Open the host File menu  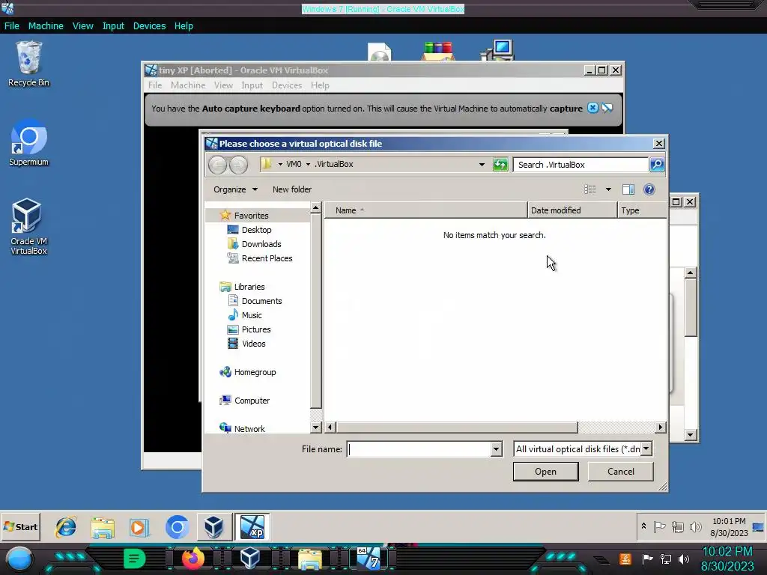[12, 26]
